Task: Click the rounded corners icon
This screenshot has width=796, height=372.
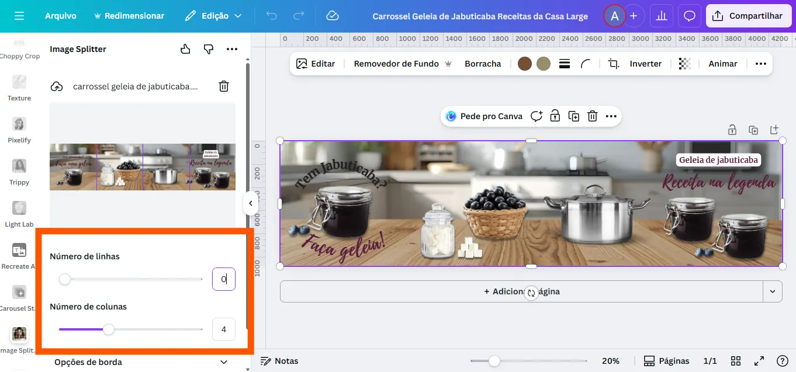Action: click(x=586, y=64)
